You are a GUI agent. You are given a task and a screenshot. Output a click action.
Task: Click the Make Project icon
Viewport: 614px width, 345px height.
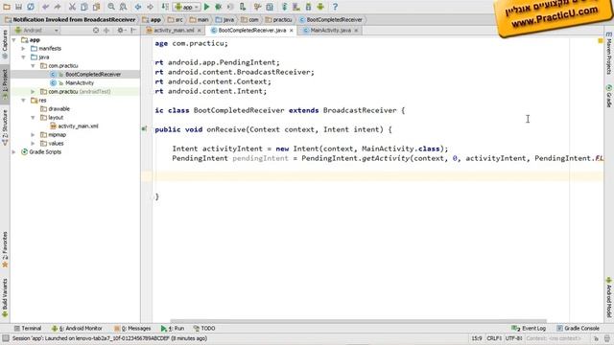tap(165, 7)
